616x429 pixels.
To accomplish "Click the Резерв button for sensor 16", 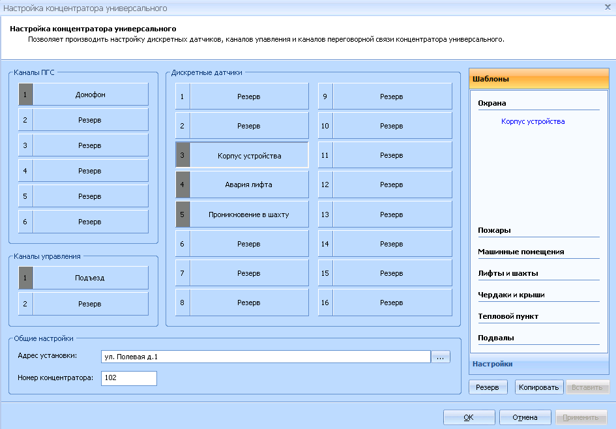I will (391, 303).
